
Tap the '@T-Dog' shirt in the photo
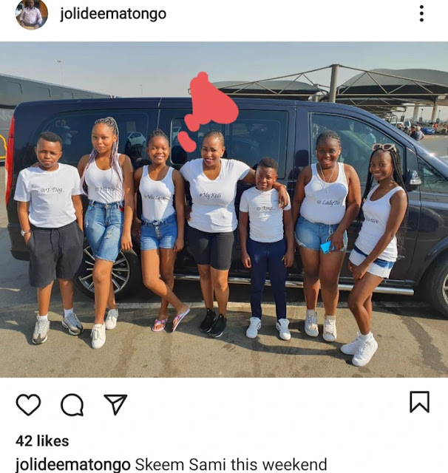coord(50,195)
